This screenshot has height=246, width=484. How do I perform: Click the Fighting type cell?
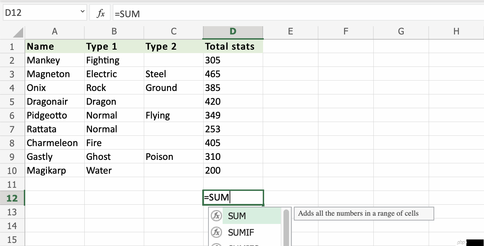(x=114, y=60)
